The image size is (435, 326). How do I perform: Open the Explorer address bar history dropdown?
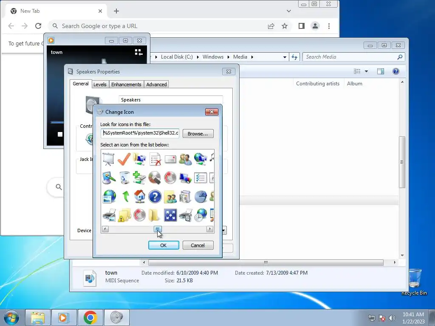[x=285, y=57]
